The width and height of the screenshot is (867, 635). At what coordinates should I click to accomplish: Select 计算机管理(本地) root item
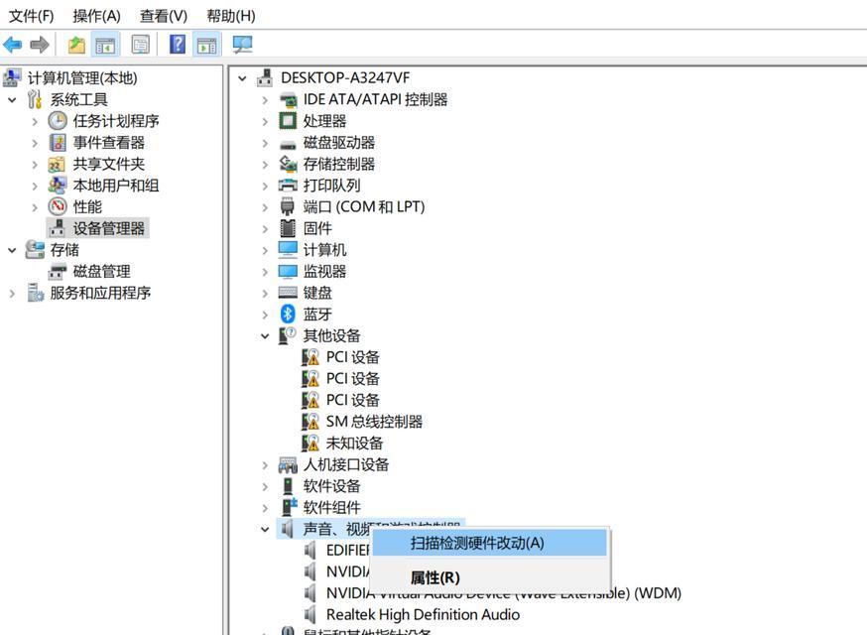(82, 78)
